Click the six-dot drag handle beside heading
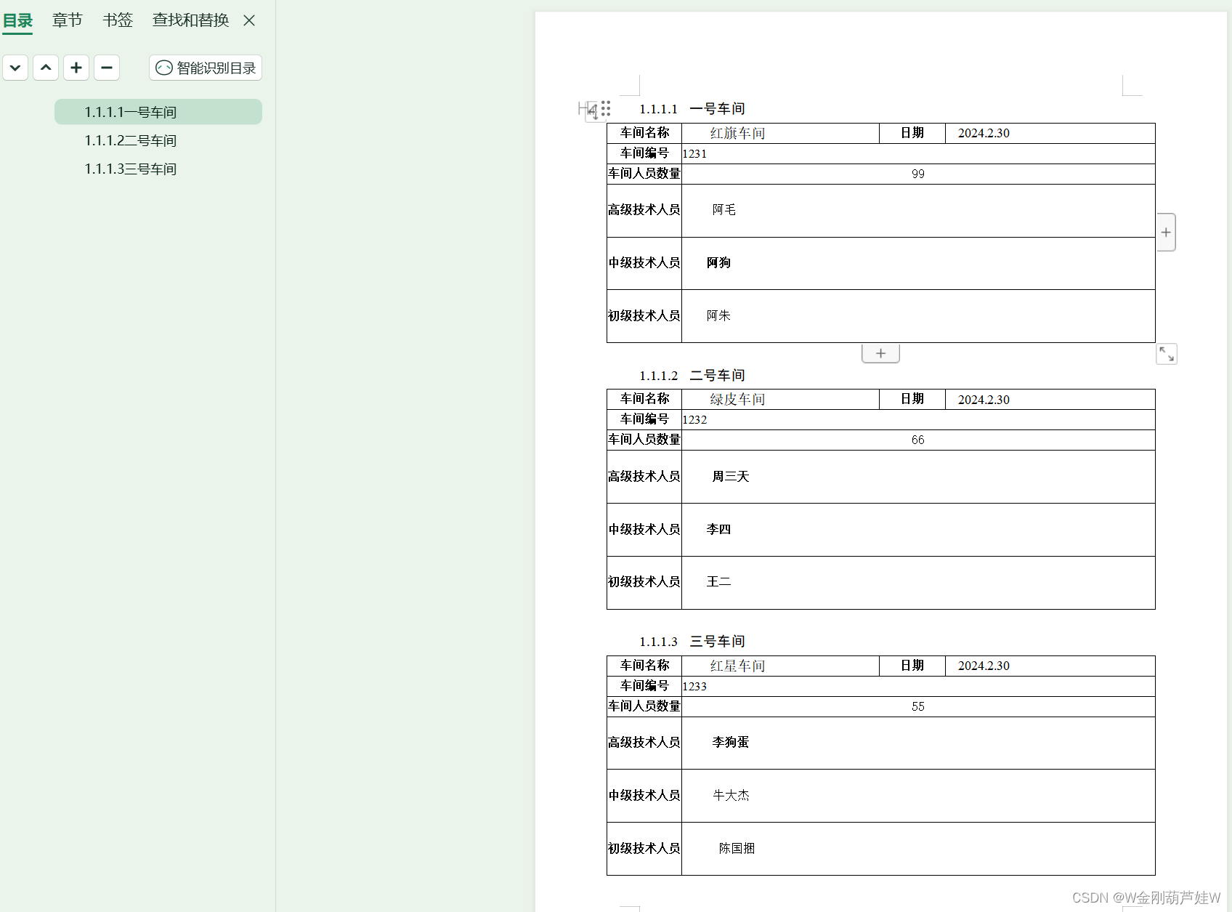Screen dimensions: 1232x912 [606, 109]
